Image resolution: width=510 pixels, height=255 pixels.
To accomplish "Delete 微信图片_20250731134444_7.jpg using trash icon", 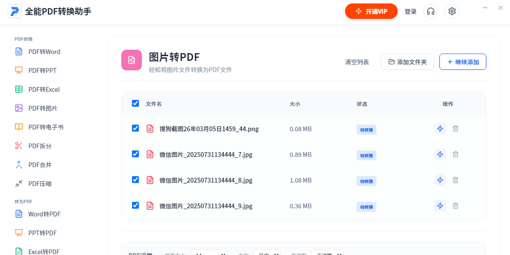I will coord(456,154).
